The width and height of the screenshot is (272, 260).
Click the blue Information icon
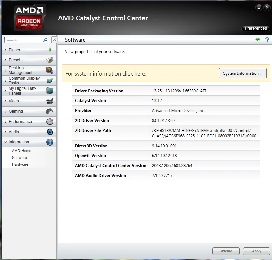point(50,142)
